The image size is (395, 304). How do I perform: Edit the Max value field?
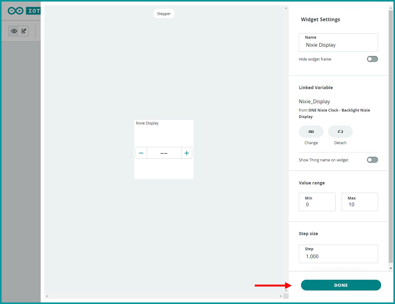tap(360, 202)
